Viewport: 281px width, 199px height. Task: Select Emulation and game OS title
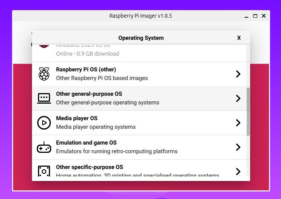86,143
